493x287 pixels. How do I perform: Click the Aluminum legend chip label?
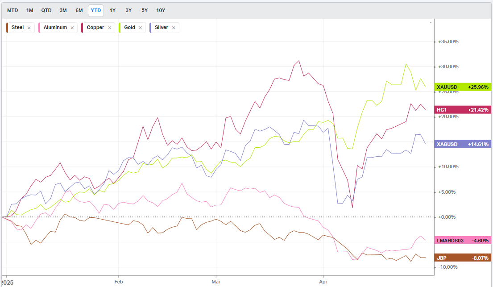[x=55, y=27]
